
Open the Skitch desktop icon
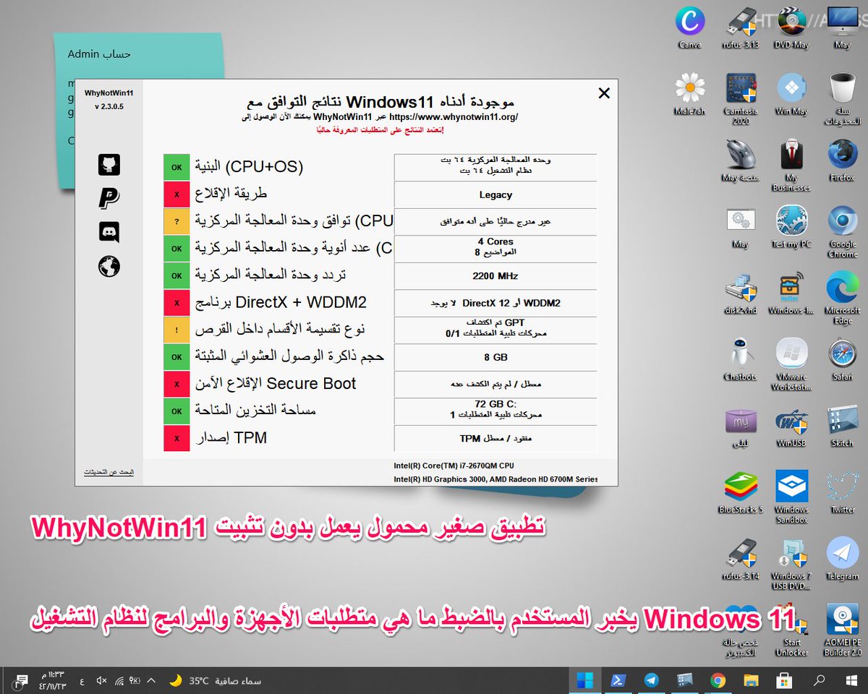(843, 427)
